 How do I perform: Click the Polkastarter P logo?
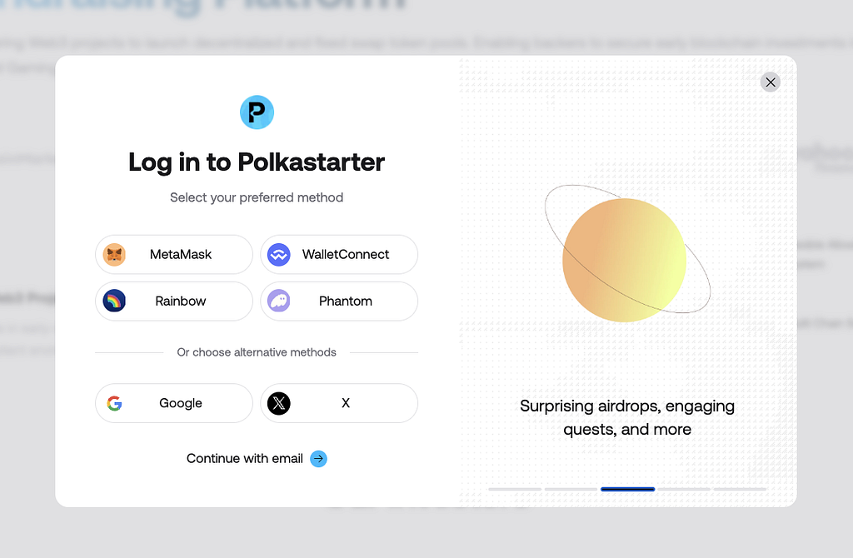pyautogui.click(x=257, y=112)
